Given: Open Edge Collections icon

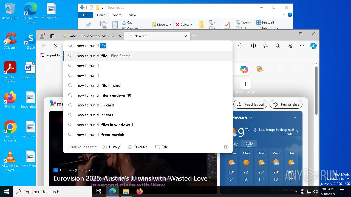Looking at the screenshot, I should 278,46.
